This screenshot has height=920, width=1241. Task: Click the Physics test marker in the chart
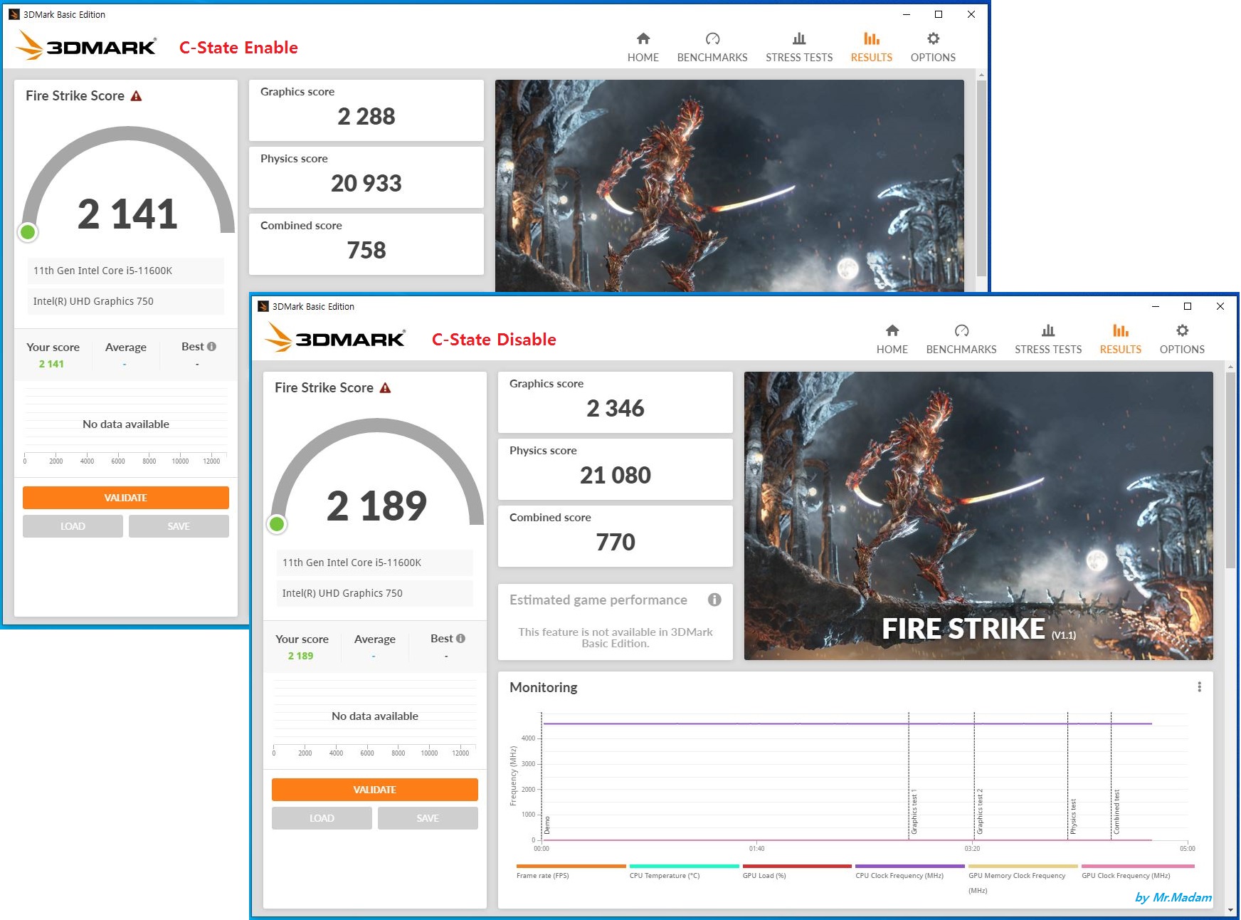tap(1073, 816)
